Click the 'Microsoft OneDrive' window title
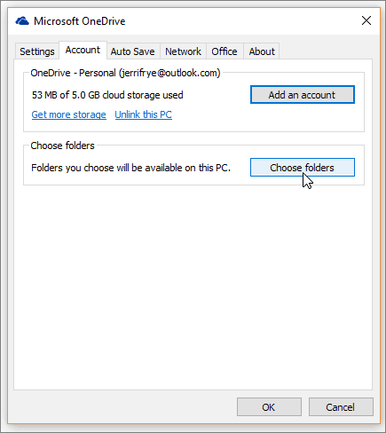 pyautogui.click(x=80, y=21)
